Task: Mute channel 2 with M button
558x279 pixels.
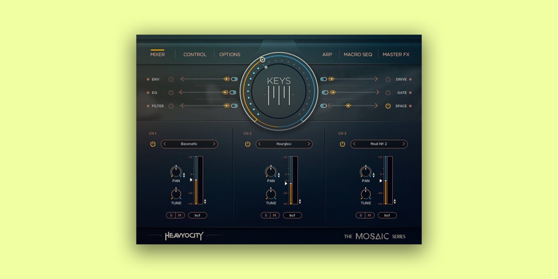Action: tap(275, 215)
